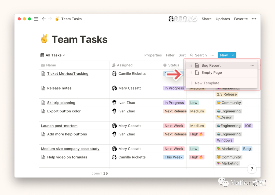Click the Bug Report template options dots

[x=252, y=65]
